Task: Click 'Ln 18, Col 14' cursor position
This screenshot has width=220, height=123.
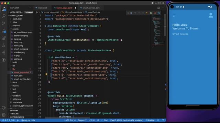Action: 70,120
